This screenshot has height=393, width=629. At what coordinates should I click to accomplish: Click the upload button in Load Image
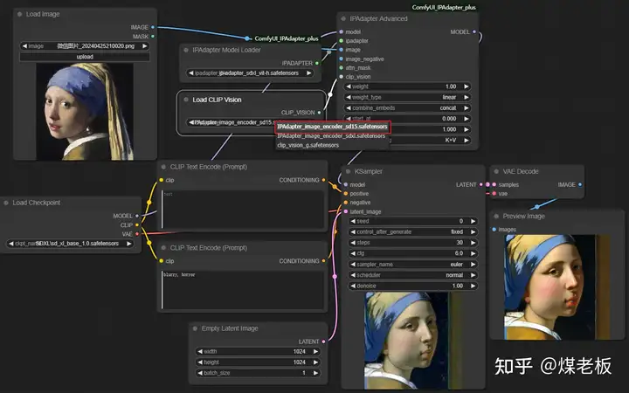[x=85, y=57]
